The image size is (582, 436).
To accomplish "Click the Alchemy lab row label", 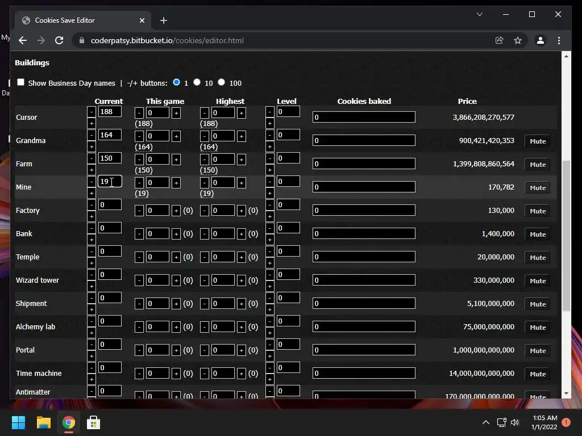I will (x=35, y=326).
